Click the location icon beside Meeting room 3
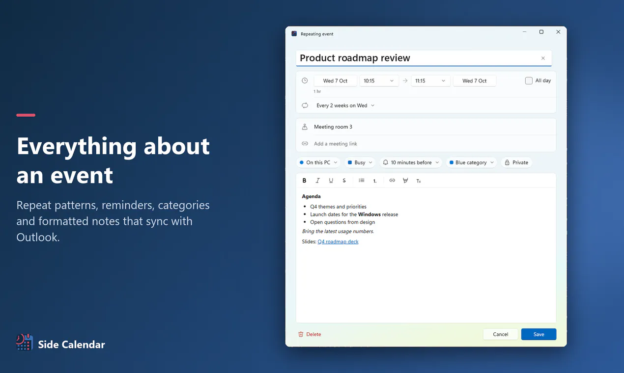 coord(305,127)
